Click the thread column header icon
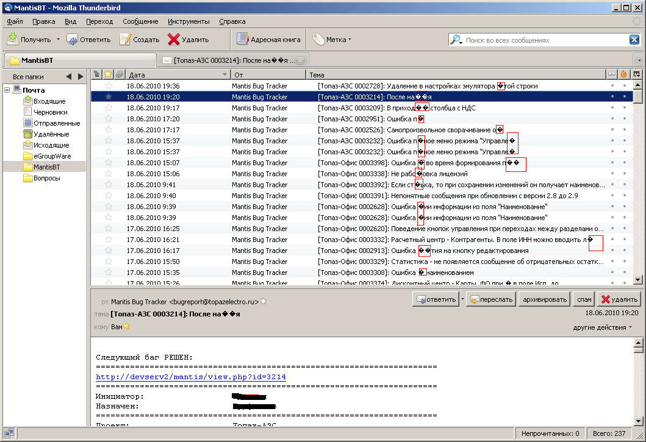646x442 pixels. [96, 74]
